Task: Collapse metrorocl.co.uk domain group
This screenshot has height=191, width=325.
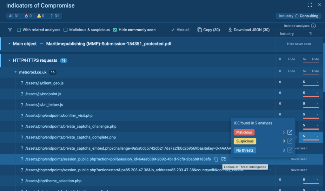Action: 15,72
